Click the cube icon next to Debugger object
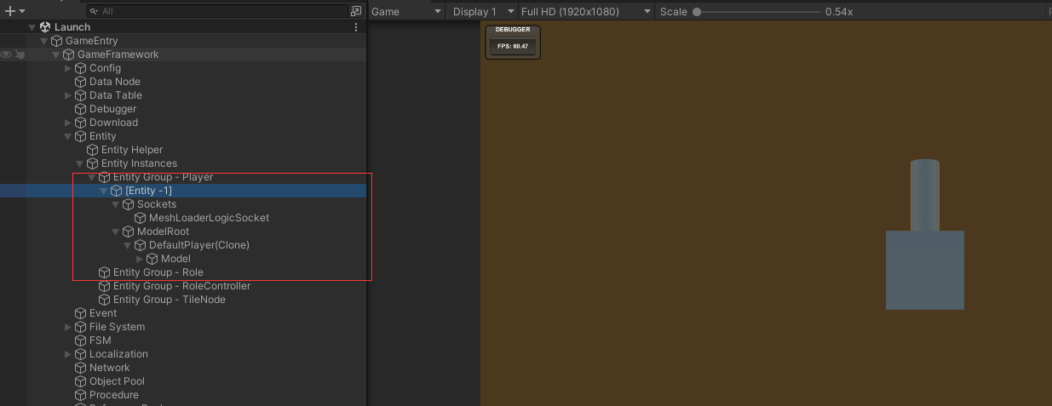 tap(81, 109)
